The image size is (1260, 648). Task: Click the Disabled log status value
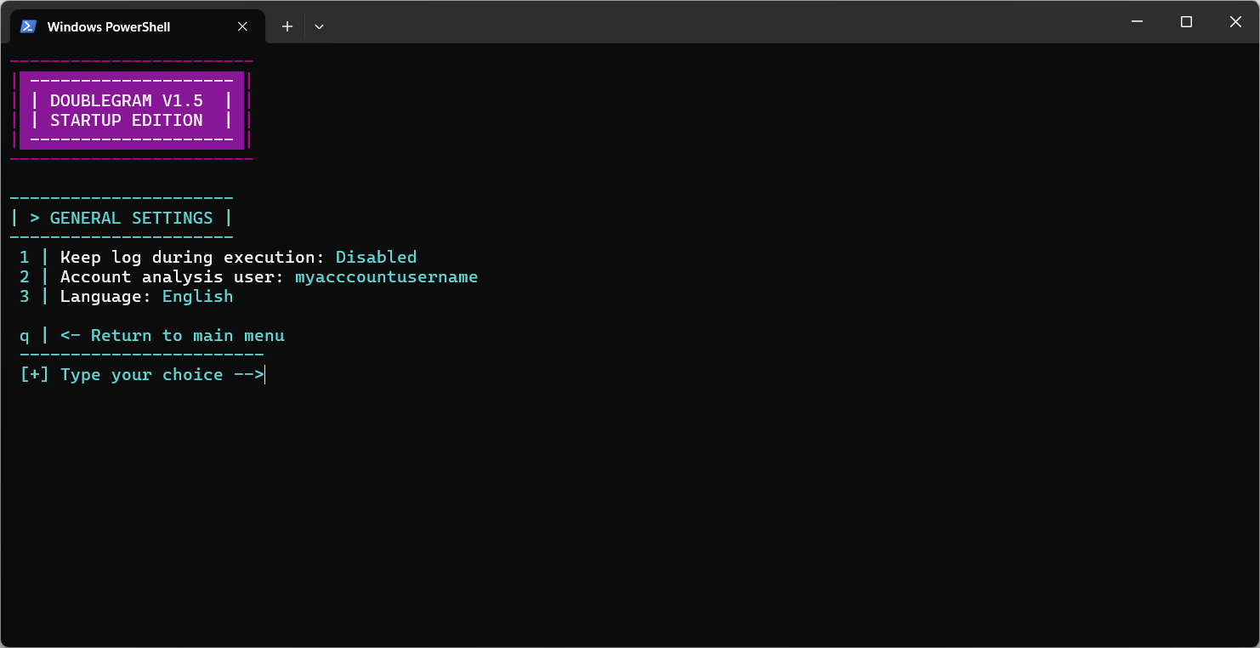pyautogui.click(x=376, y=258)
